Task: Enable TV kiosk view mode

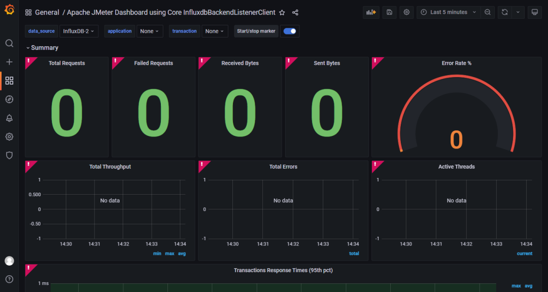Action: (x=534, y=12)
